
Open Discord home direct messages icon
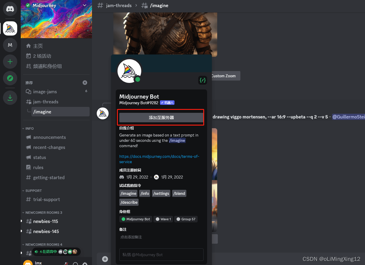point(10,9)
